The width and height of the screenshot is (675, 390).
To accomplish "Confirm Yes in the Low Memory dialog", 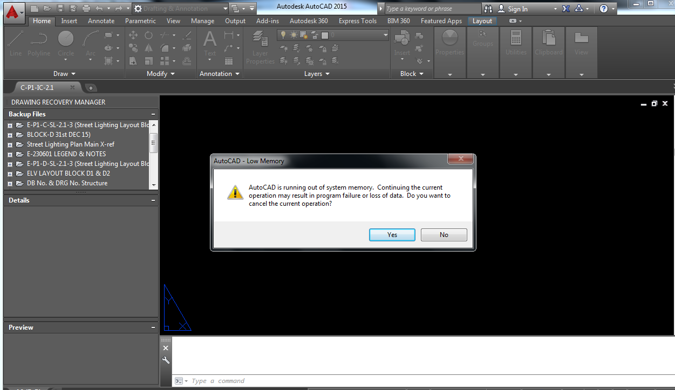I will (392, 235).
